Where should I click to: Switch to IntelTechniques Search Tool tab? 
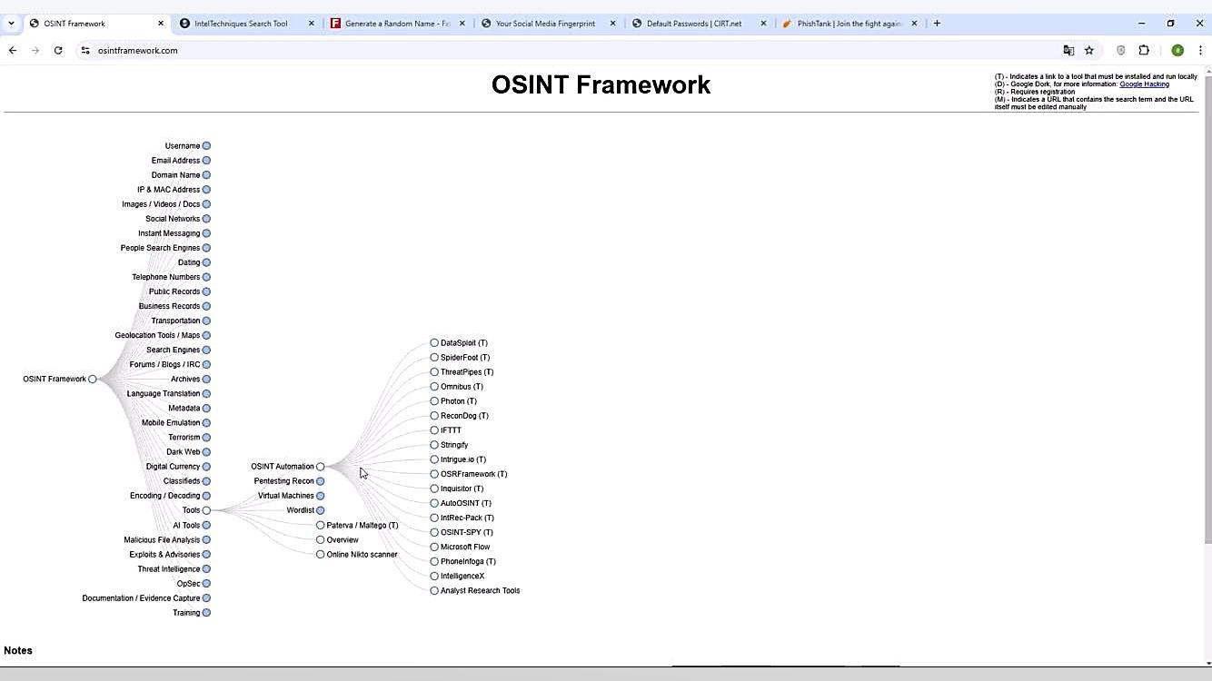(241, 24)
